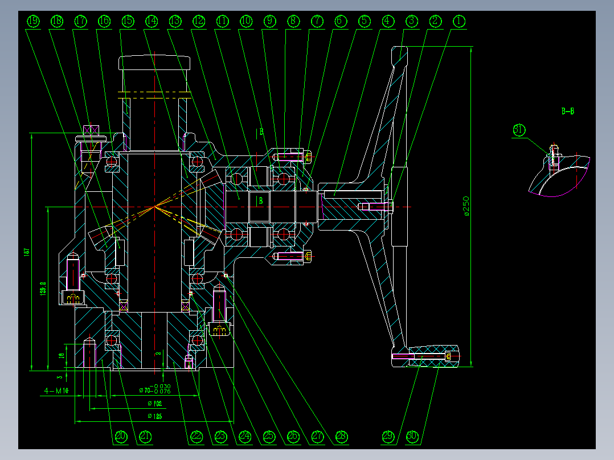Viewport: 614px width, 460px height.
Task: Click the 4-M10 thread callout
Action: pyautogui.click(x=56, y=391)
